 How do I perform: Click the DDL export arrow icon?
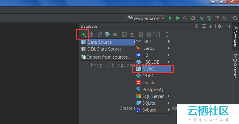tap(141, 34)
